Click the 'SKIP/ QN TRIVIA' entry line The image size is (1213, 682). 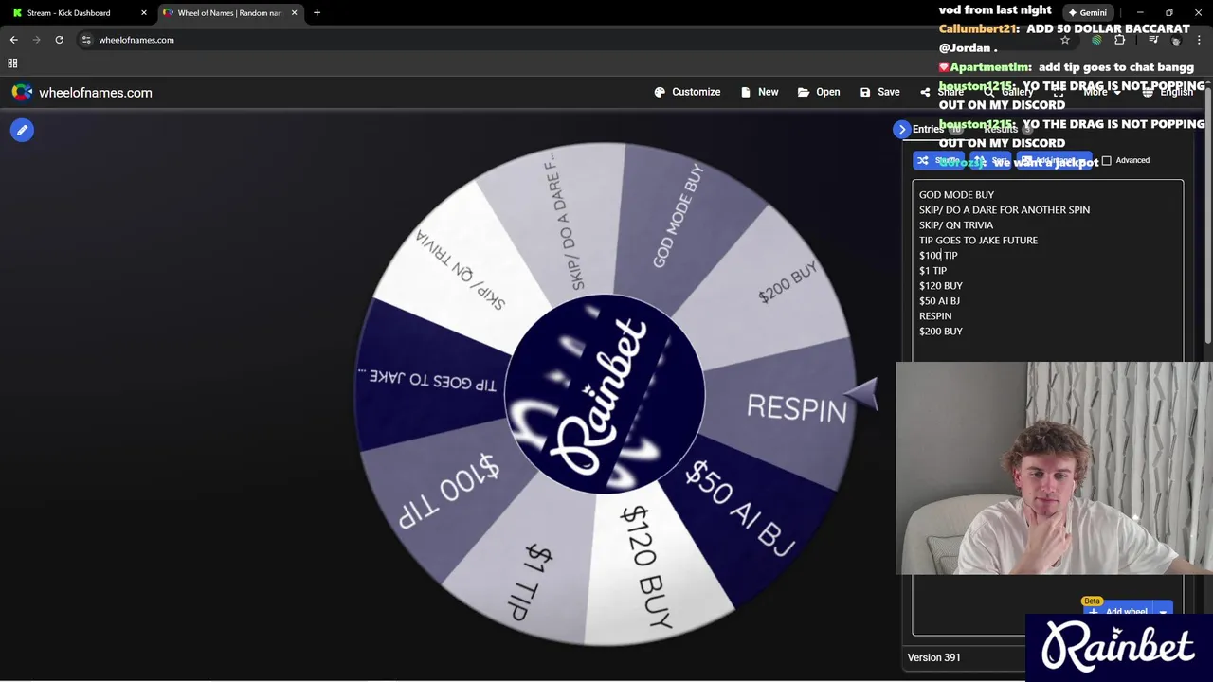click(955, 224)
